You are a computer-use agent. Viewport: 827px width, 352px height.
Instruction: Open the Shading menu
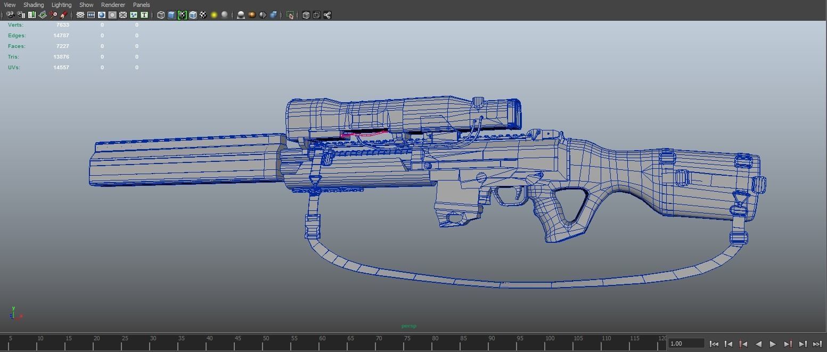coord(33,5)
